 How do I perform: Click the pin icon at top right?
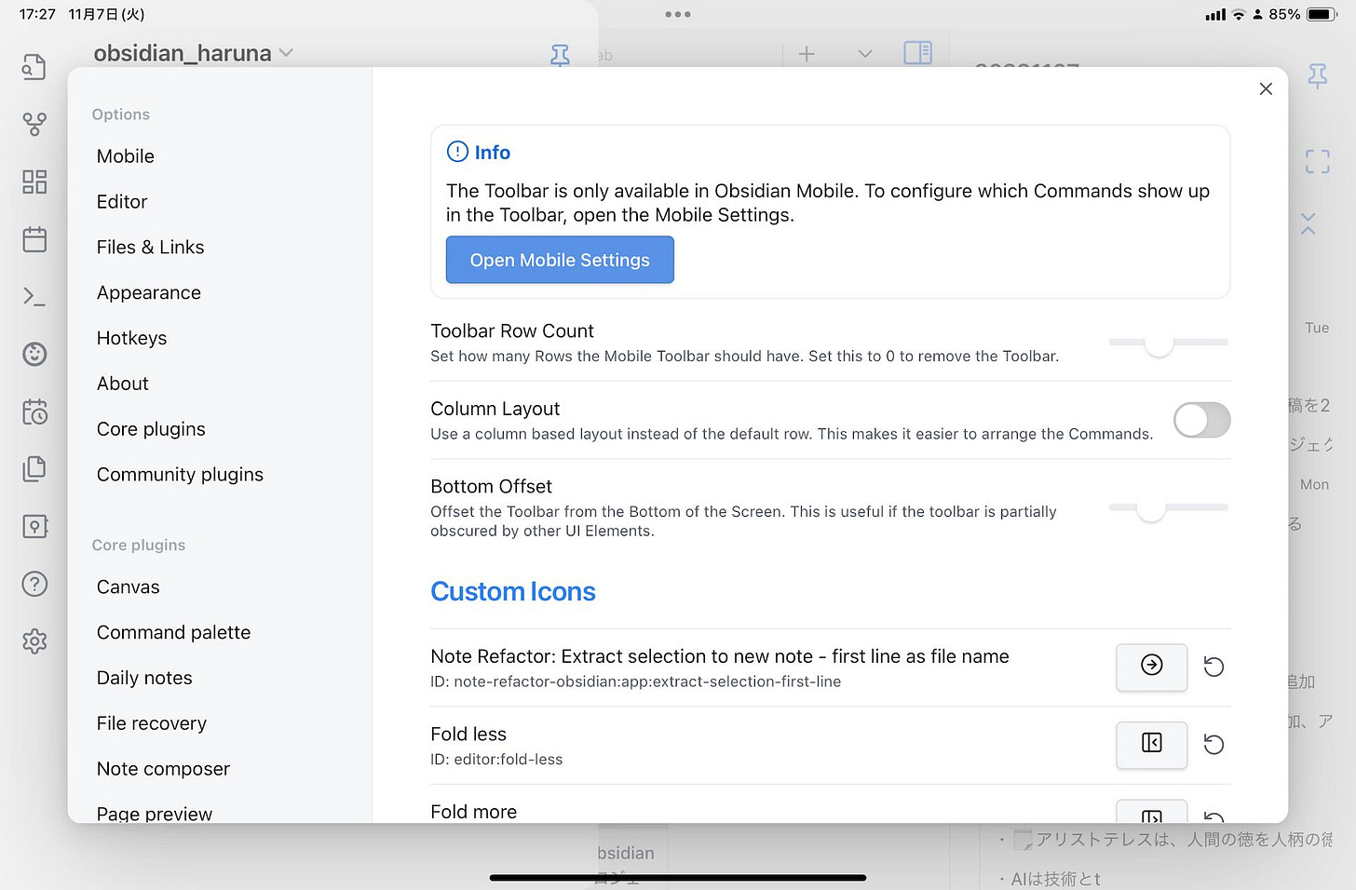[1318, 75]
